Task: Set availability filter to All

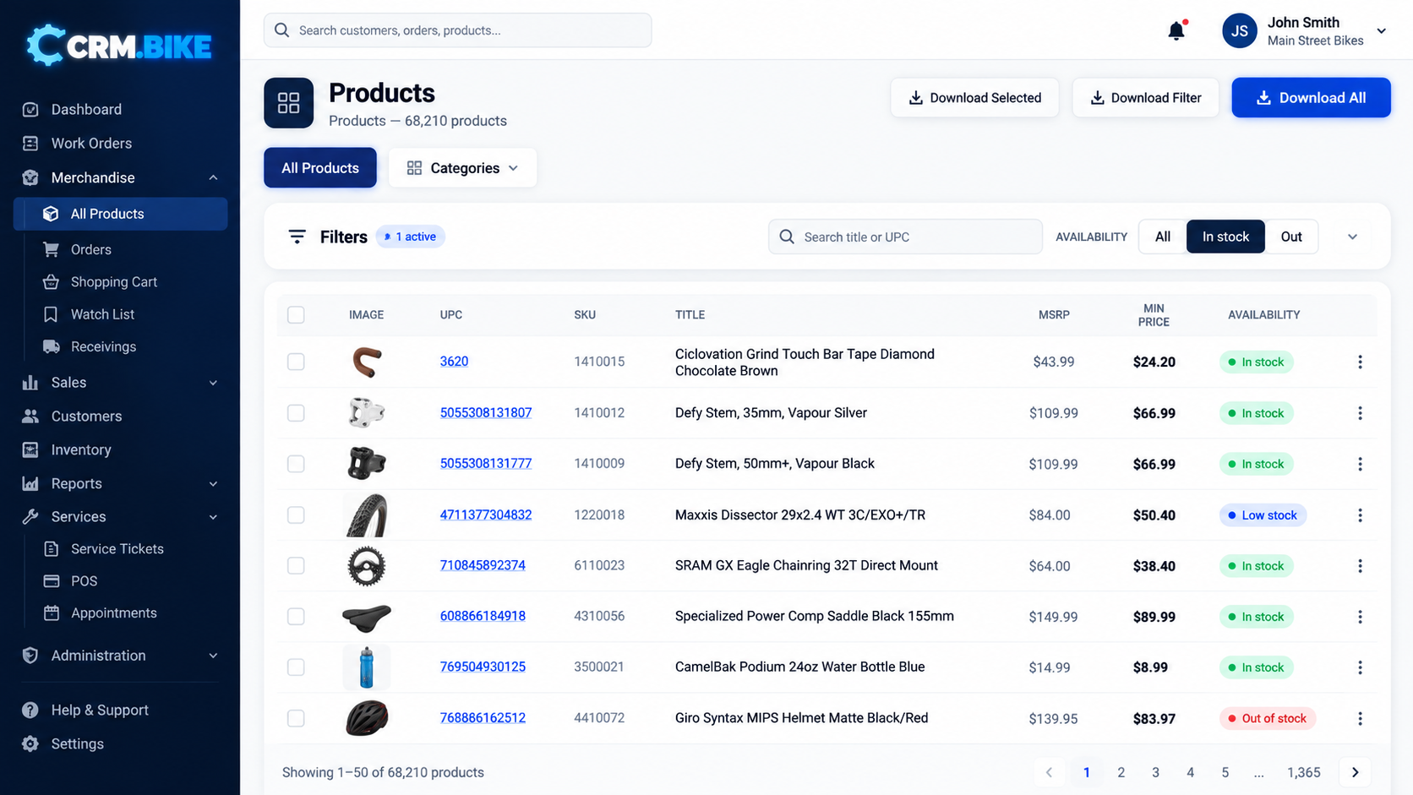Action: pos(1163,237)
